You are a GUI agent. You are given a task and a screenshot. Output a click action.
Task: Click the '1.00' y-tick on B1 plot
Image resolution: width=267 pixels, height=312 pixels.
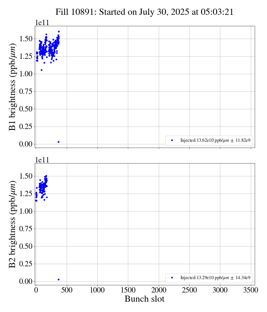click(x=27, y=74)
